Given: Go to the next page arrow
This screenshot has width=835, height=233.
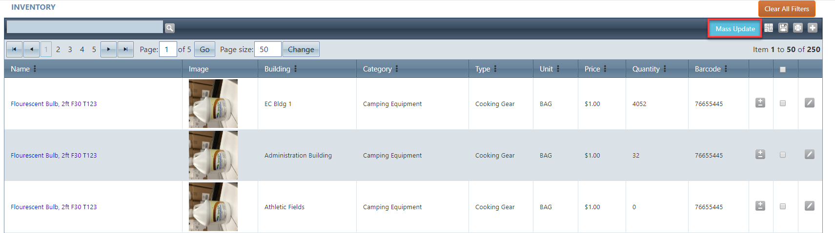Looking at the screenshot, I should 108,49.
